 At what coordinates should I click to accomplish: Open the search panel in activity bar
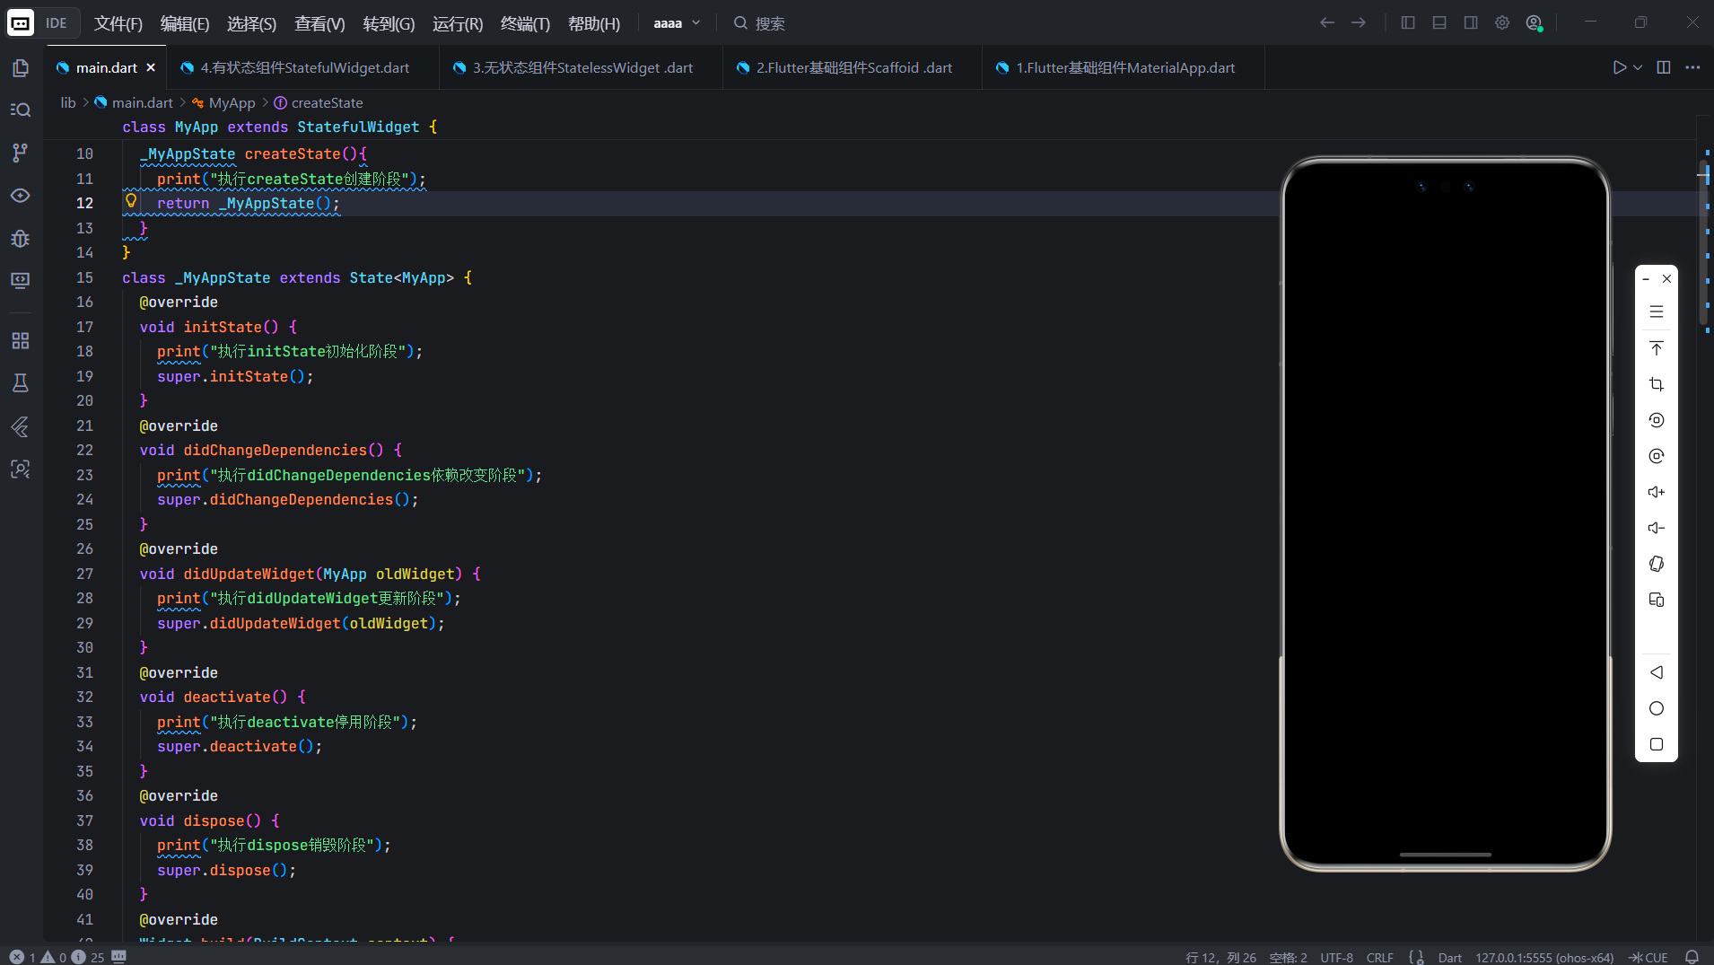point(21,110)
